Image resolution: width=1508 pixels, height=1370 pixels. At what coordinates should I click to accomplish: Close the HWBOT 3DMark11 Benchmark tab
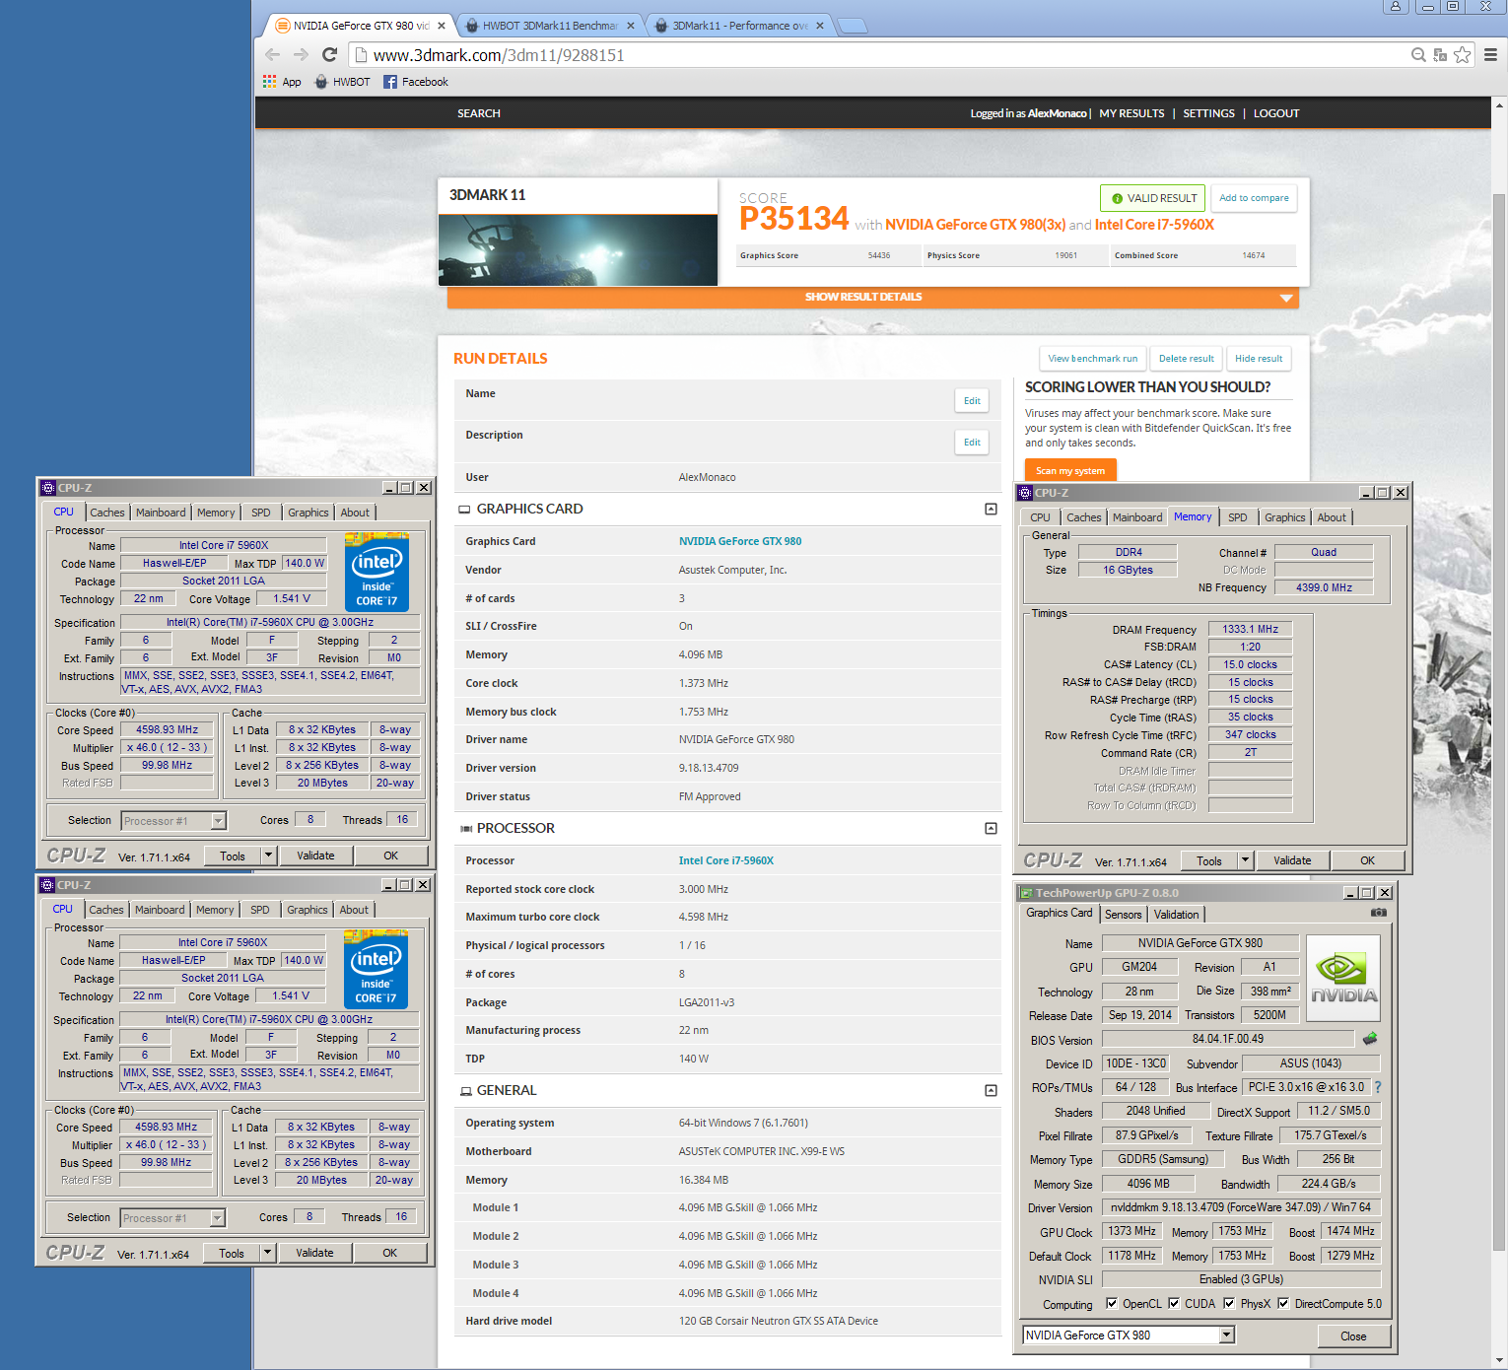click(631, 26)
